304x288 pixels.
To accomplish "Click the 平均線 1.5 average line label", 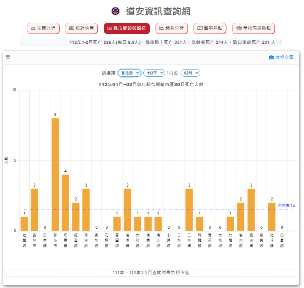I will click(287, 205).
